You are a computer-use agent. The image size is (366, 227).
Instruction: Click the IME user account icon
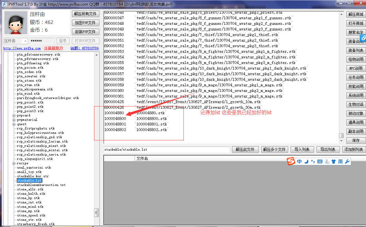pos(327,161)
